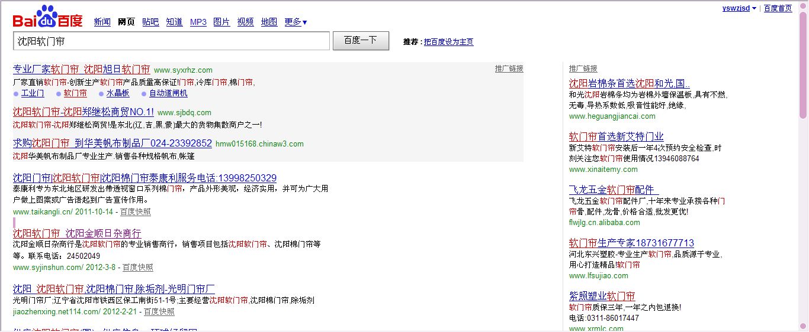The height and width of the screenshot is (332, 809).
Task: Click the 自动道闸机 sub-link
Action: coord(168,93)
